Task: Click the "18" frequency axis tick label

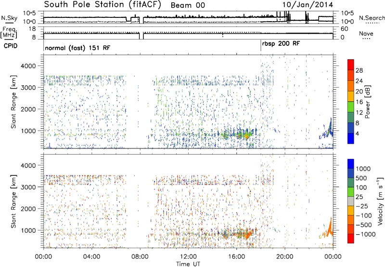Action: pos(32,29)
